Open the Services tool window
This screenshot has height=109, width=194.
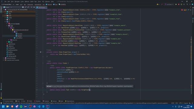click(54, 101)
